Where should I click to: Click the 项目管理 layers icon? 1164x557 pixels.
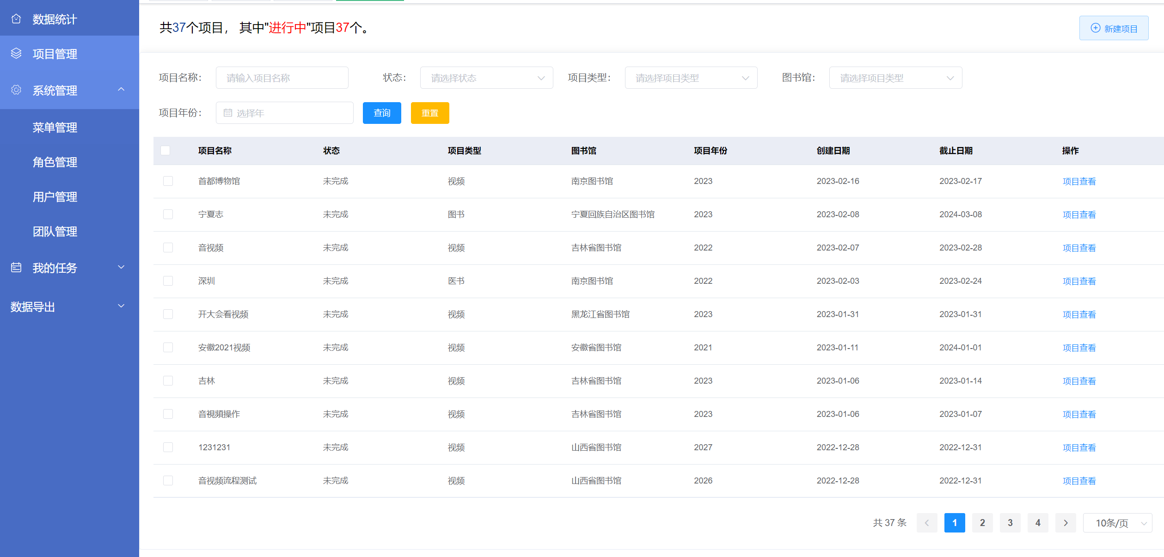[x=16, y=53]
